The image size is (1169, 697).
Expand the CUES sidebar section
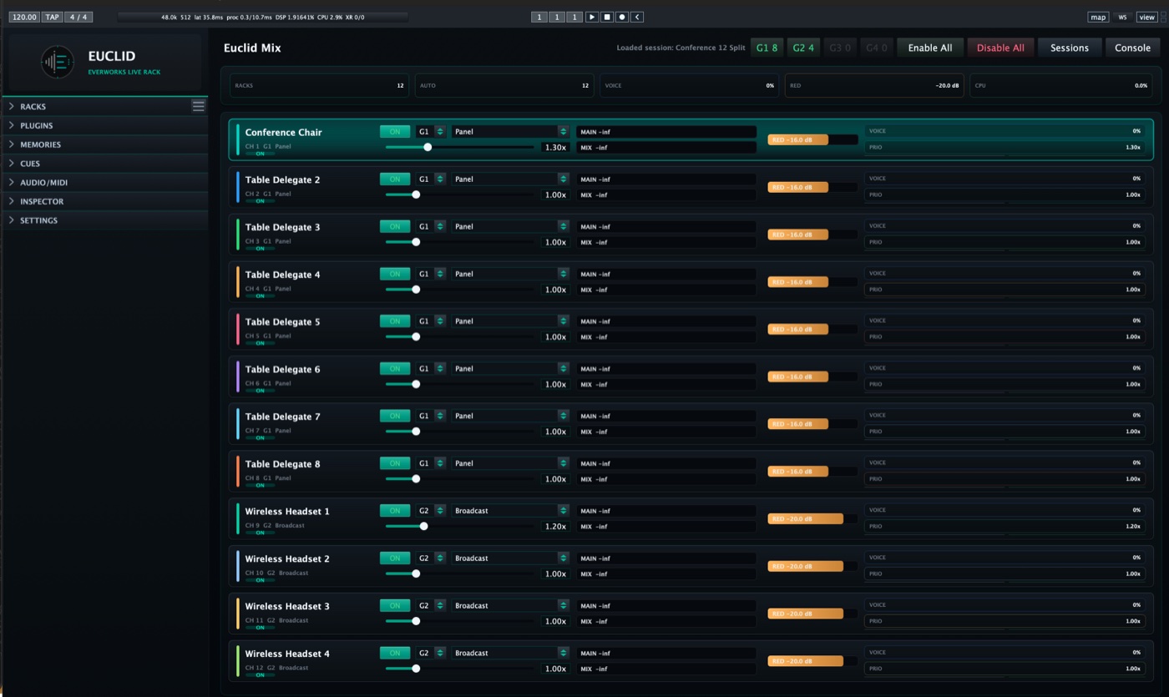[x=105, y=164]
